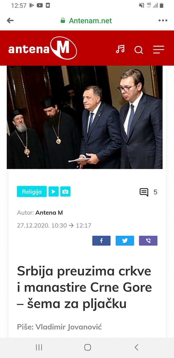Open the hamburger navigation menu
Screen dimensions: 174x358
pyautogui.click(x=159, y=50)
